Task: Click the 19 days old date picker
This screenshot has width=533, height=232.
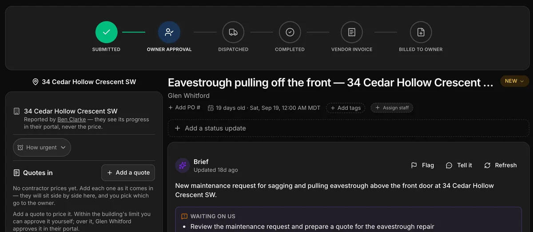Action: [x=264, y=108]
